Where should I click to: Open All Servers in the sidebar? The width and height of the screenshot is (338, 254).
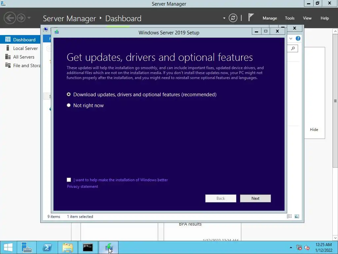tap(20, 57)
